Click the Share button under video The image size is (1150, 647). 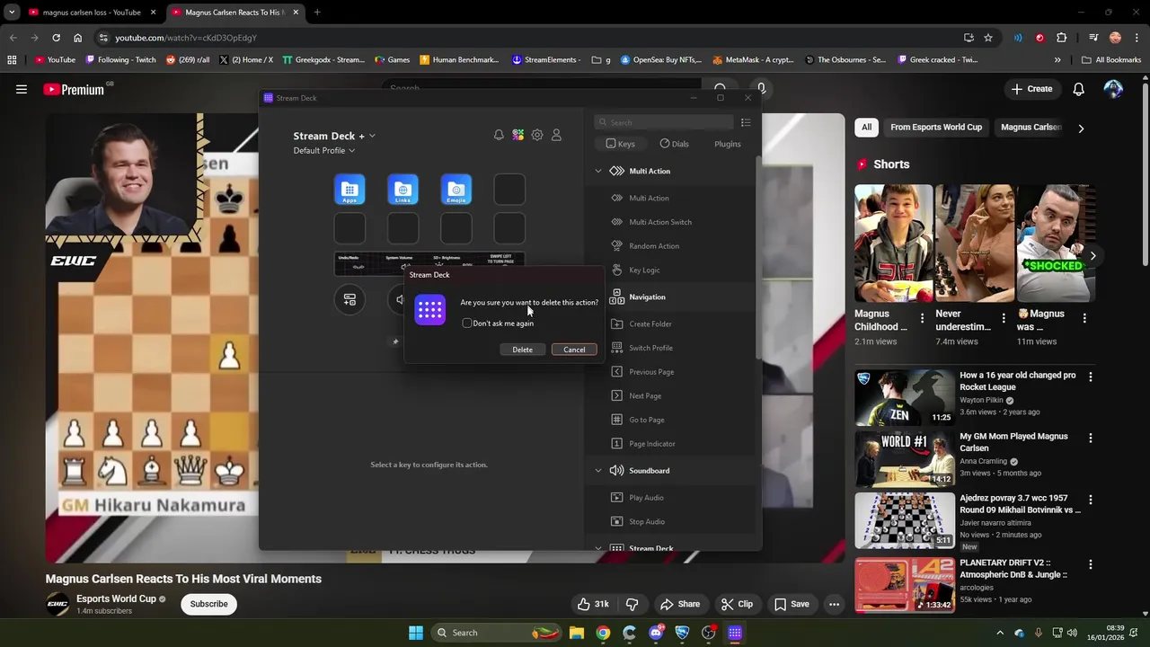680,604
